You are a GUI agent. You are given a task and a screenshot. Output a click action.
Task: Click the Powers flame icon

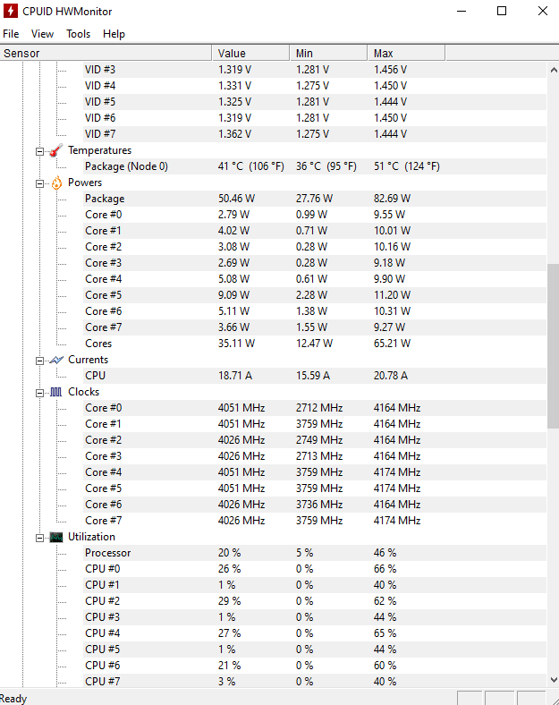[56, 183]
